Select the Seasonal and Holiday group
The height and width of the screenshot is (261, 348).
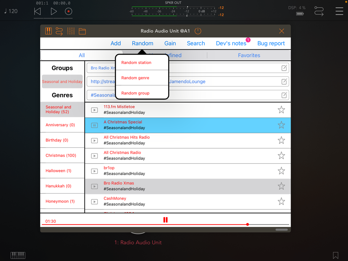click(62, 81)
